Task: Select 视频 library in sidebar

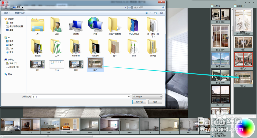Action: point(10,41)
